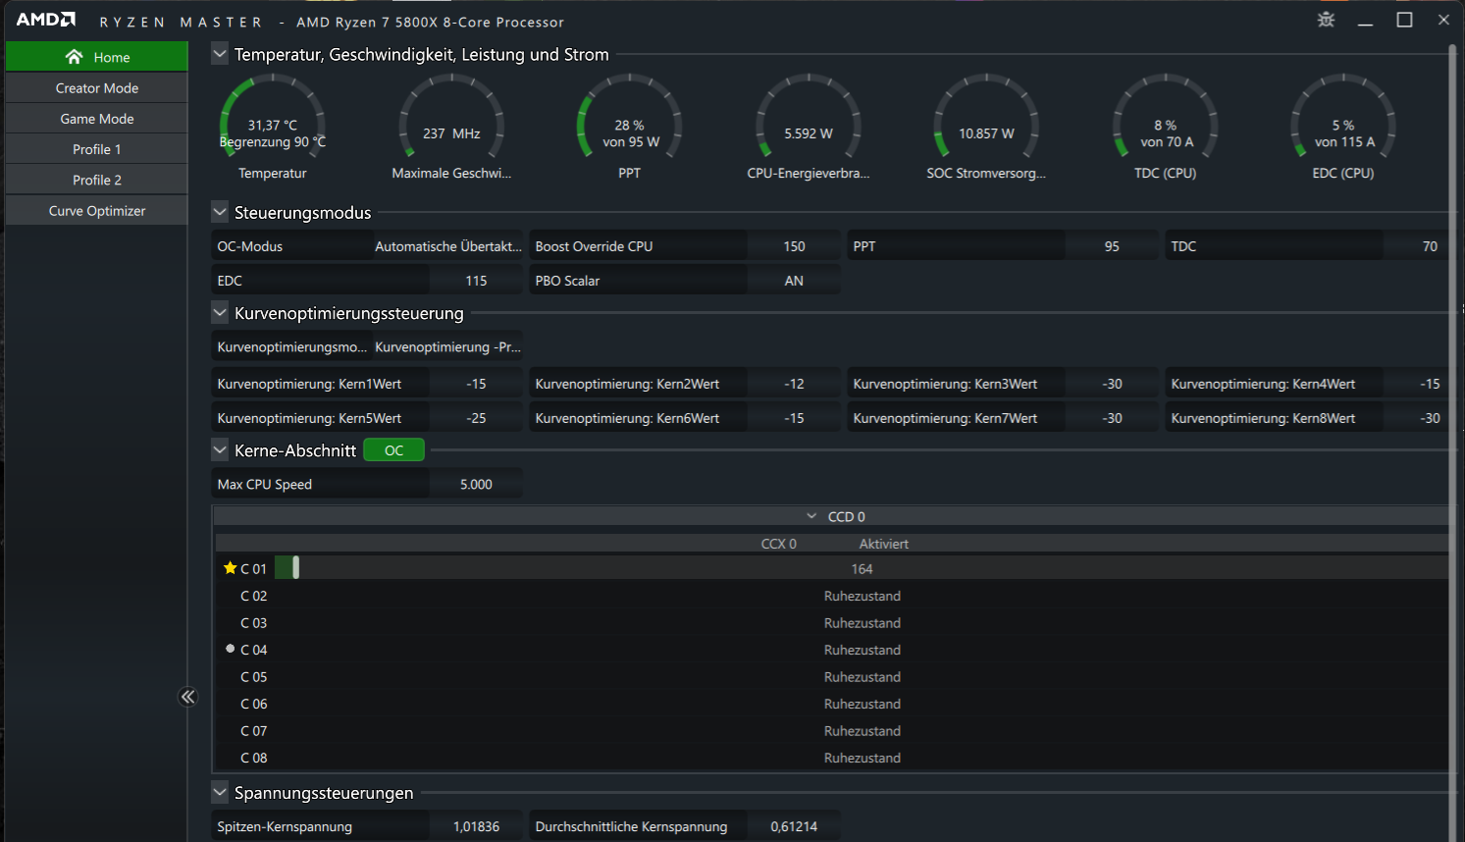Click the CCX 0 column header

(779, 544)
